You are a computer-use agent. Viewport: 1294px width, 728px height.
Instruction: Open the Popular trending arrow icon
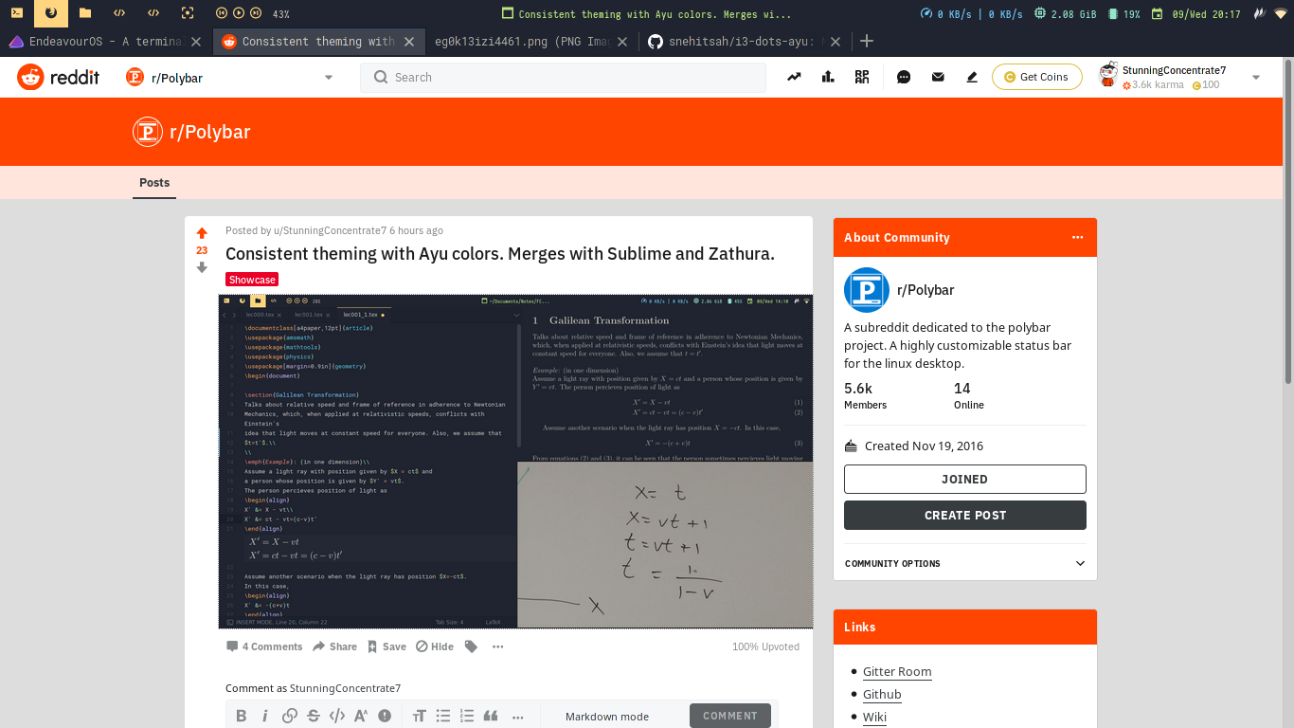pyautogui.click(x=794, y=77)
